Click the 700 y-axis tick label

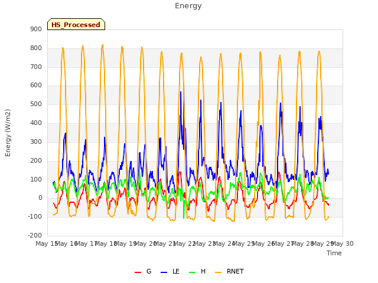tap(36, 67)
